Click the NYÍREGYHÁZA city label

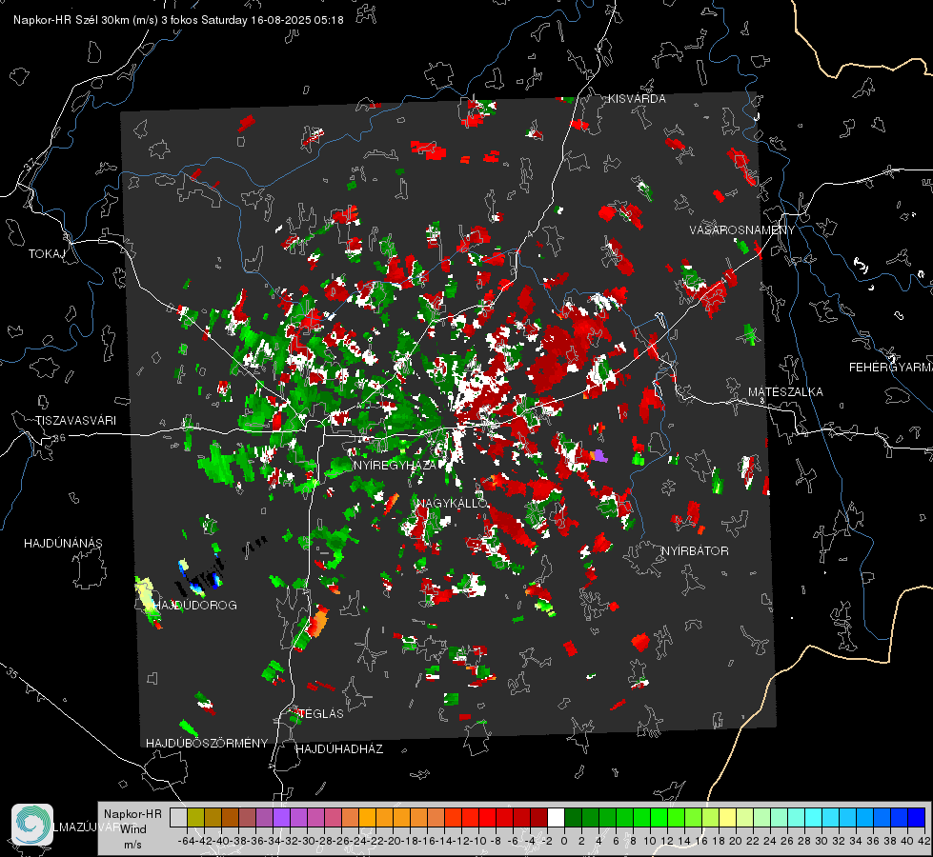[396, 465]
